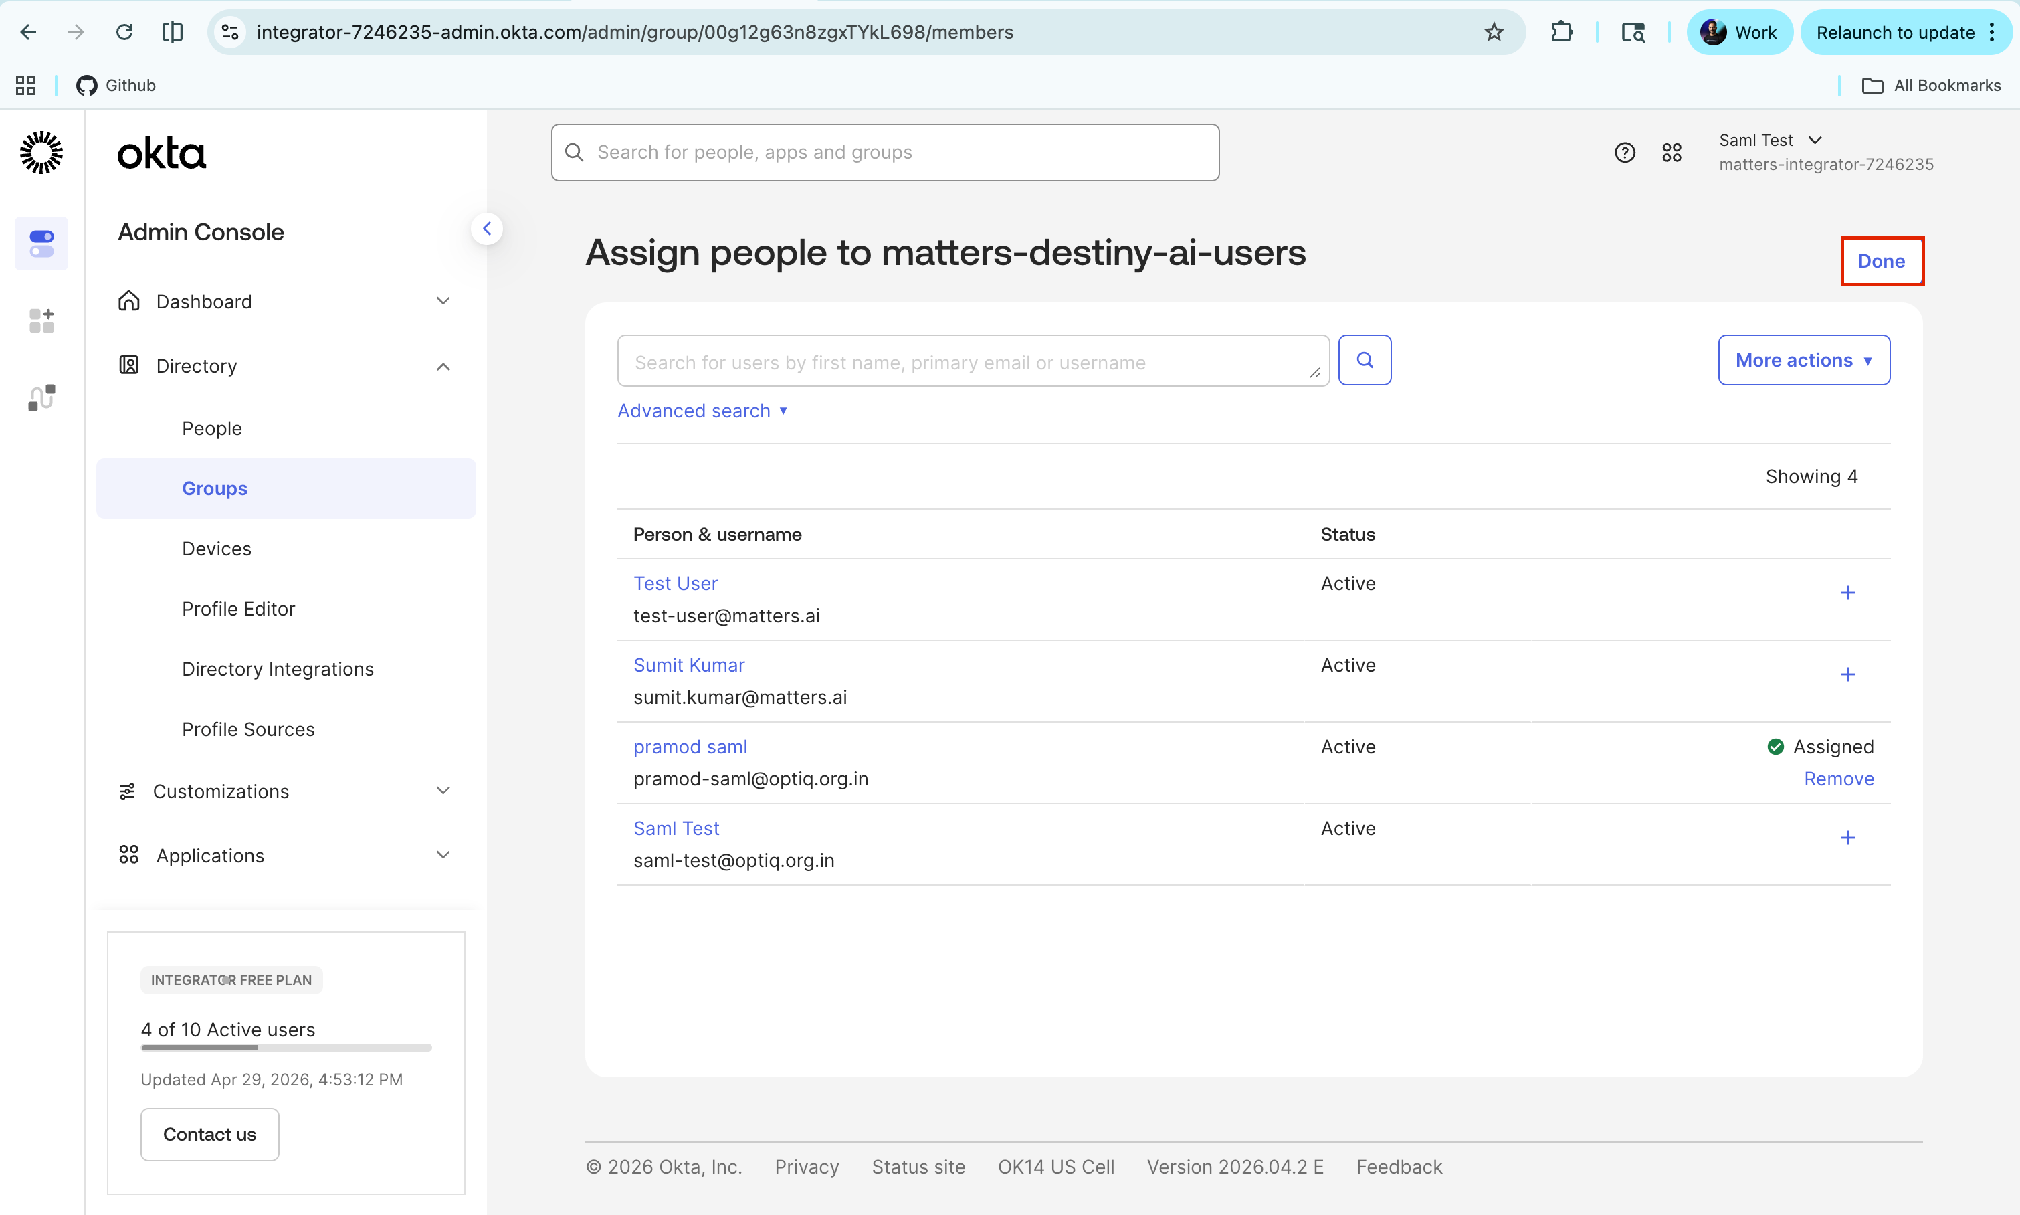Open People under Directory
2020x1215 pixels.
(x=212, y=428)
